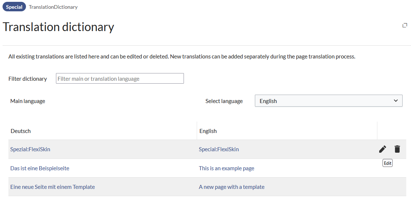Toggle full screen mode icon near page title
This screenshot has width=411, height=198.
[x=405, y=25]
